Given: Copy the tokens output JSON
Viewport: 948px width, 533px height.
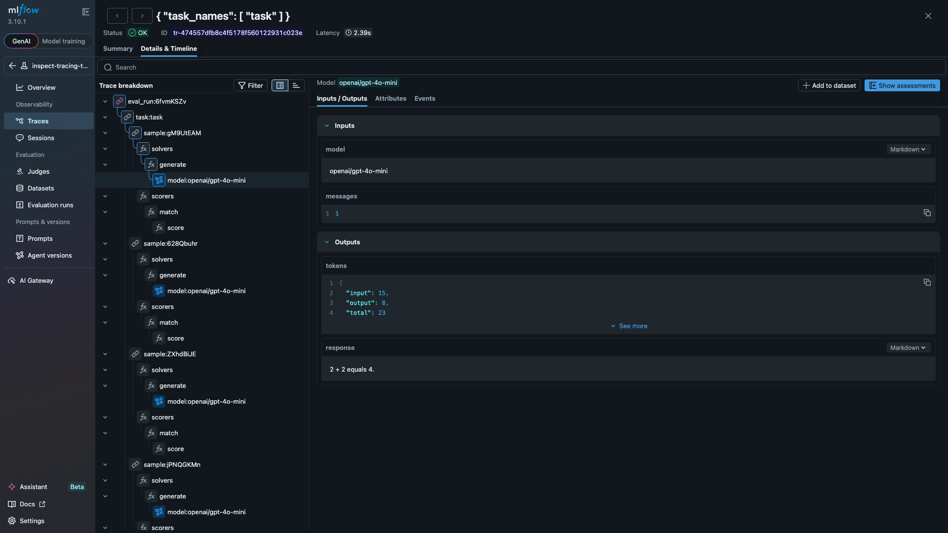Looking at the screenshot, I should click(927, 282).
